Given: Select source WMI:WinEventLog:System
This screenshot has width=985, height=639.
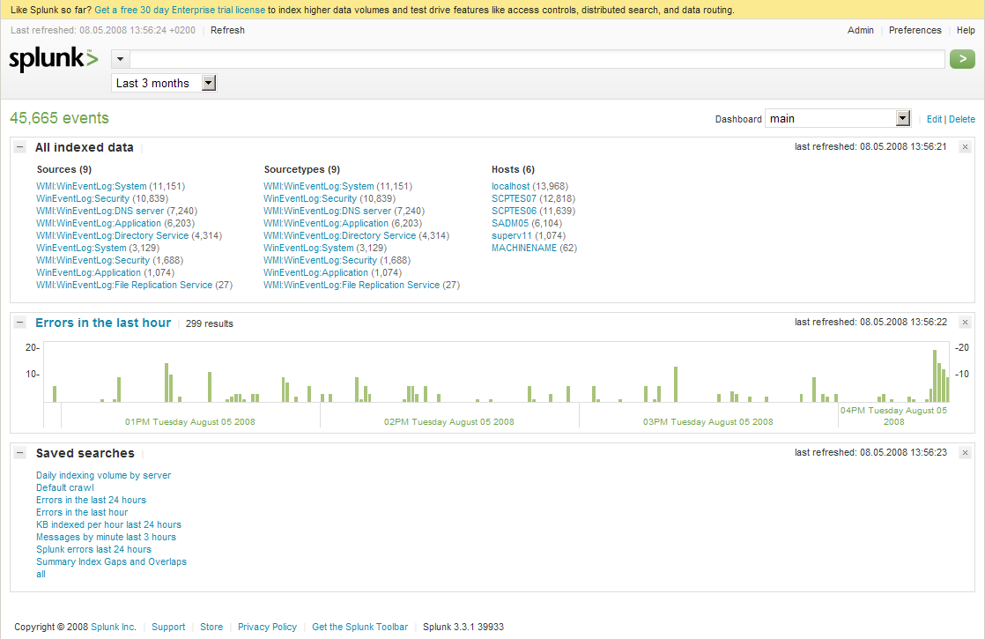Looking at the screenshot, I should (91, 187).
